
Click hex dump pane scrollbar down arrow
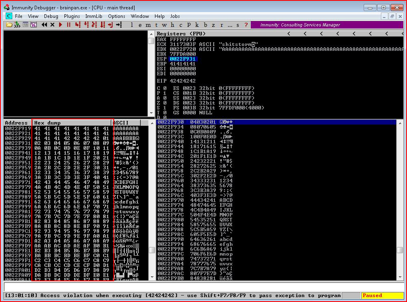pos(152,277)
